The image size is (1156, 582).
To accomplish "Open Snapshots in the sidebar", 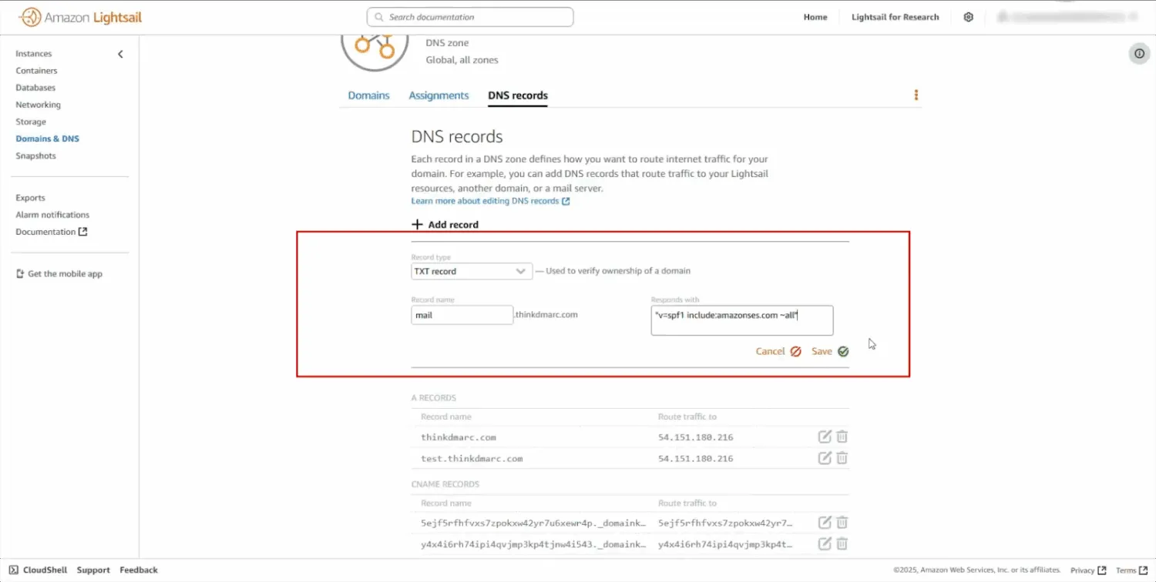I will (x=35, y=156).
